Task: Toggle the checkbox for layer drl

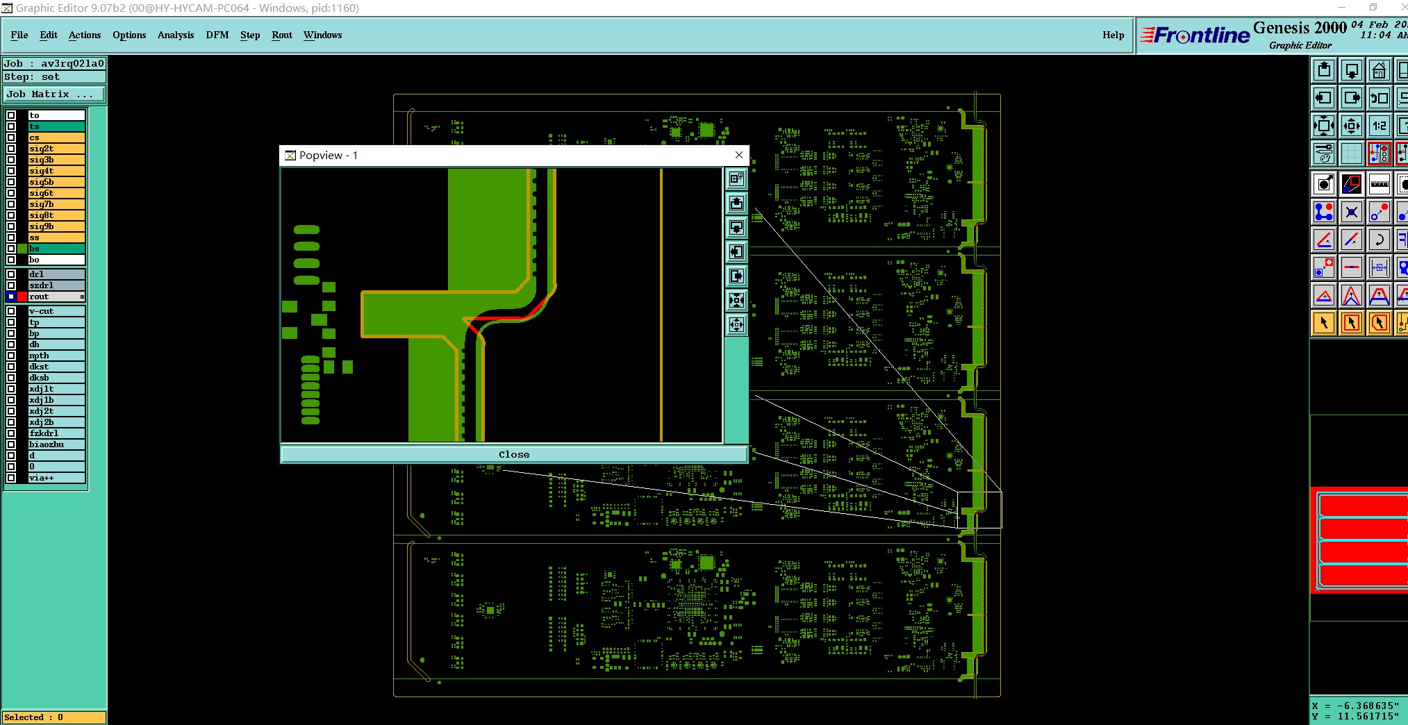Action: click(11, 274)
